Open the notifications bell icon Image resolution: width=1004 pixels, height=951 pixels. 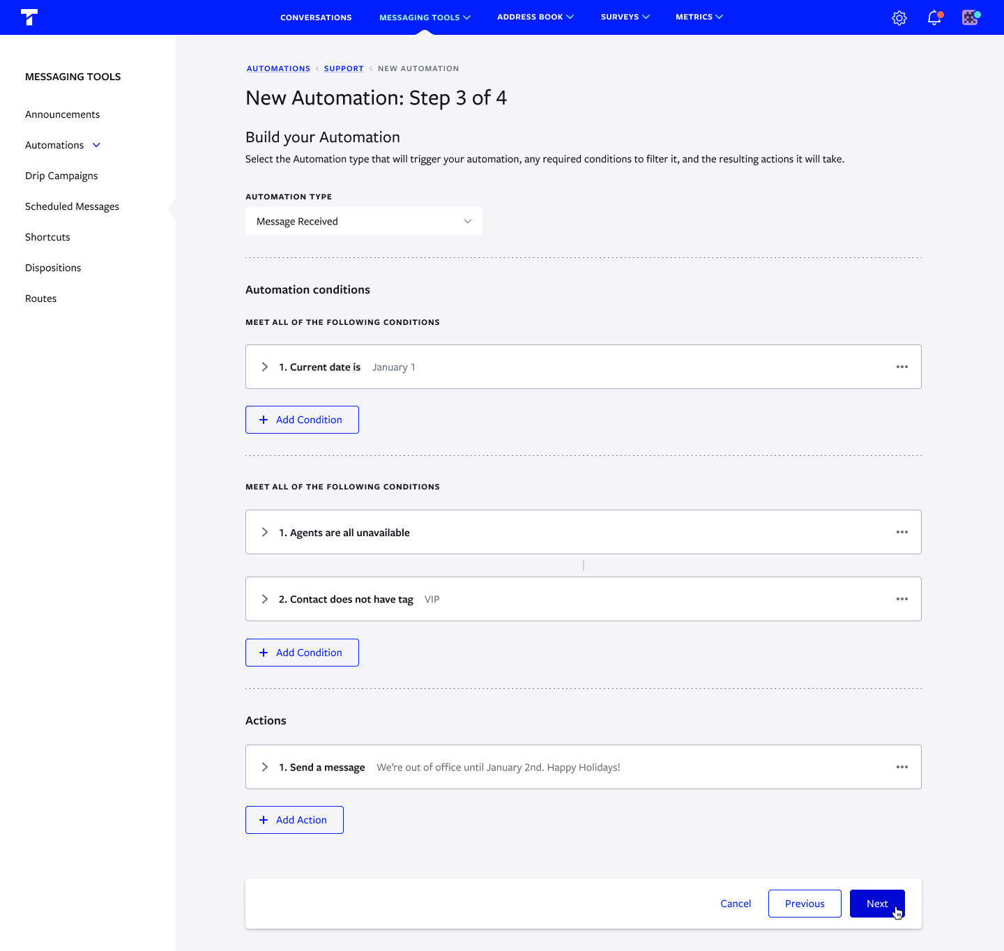(x=934, y=18)
